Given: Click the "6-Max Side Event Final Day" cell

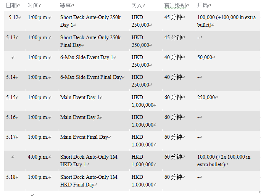Looking at the screenshot, I should (x=91, y=77).
